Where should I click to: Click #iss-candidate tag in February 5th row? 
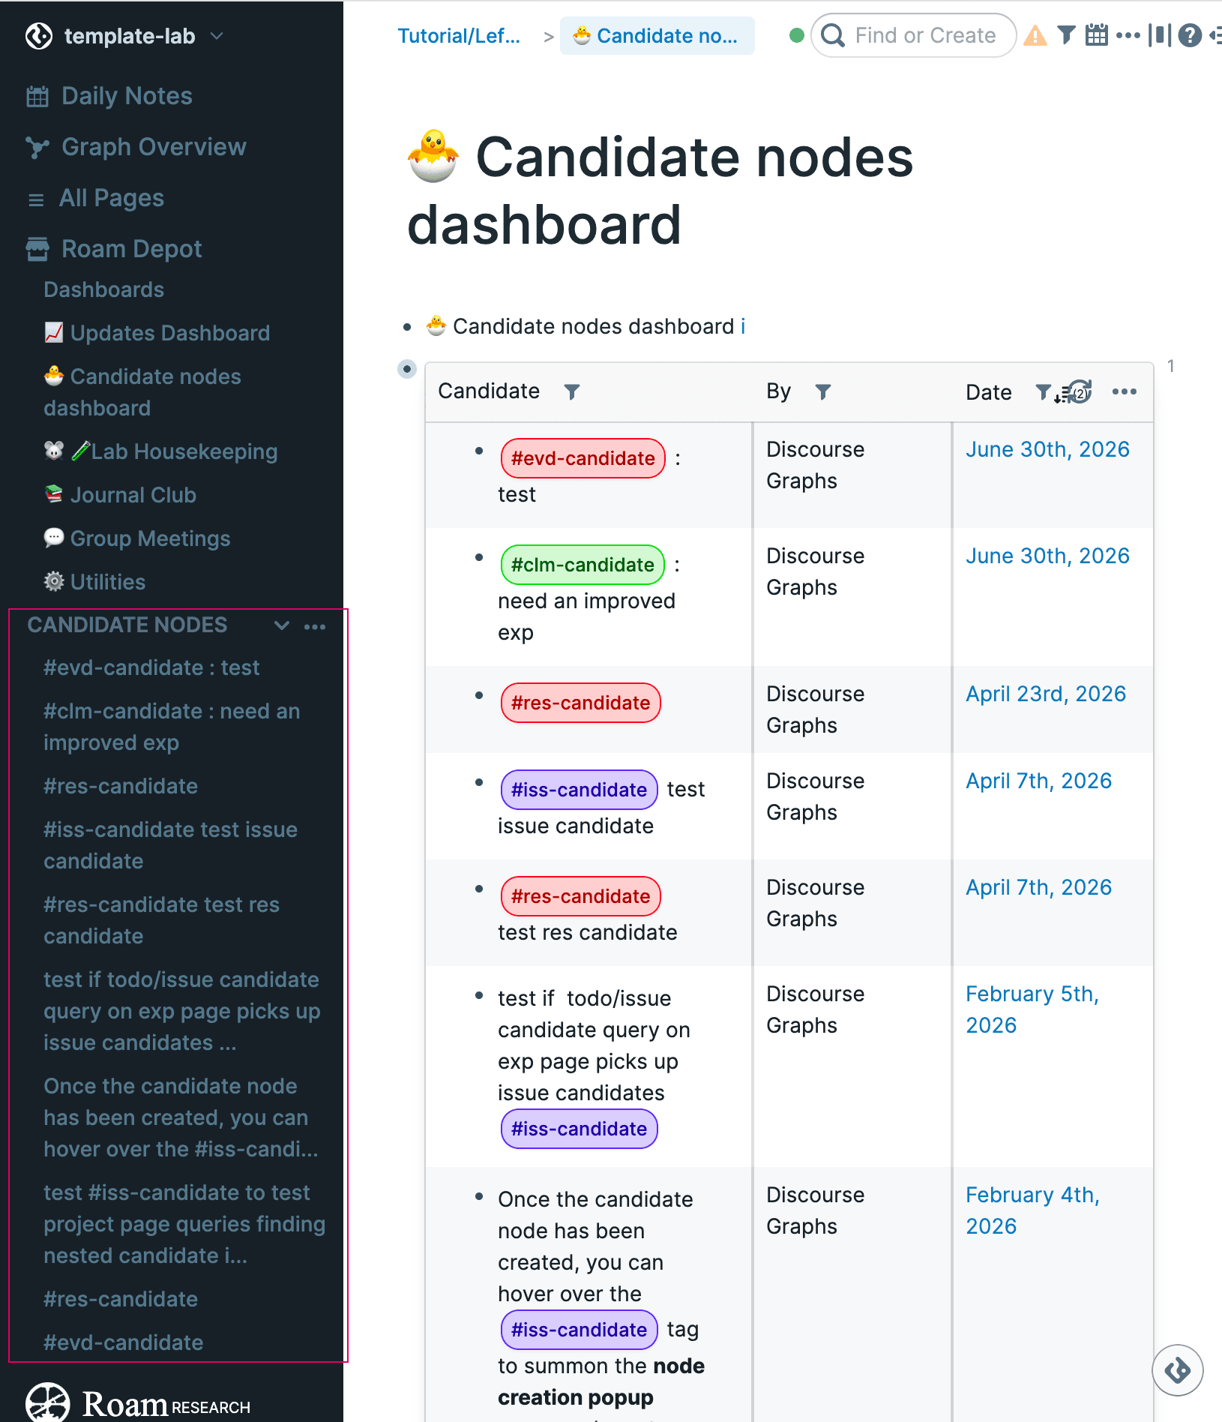pyautogui.click(x=579, y=1129)
